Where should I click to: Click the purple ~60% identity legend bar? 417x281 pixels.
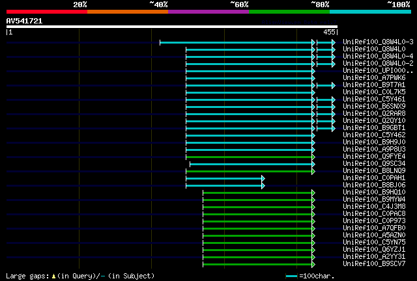pos(208,12)
